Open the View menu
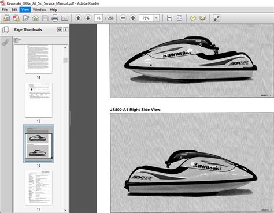This screenshot has height=213, width=274. [x=25, y=10]
